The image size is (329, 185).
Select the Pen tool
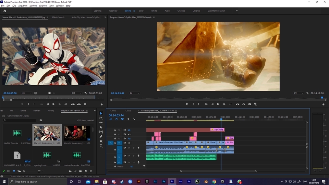click(101, 136)
